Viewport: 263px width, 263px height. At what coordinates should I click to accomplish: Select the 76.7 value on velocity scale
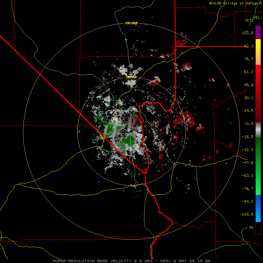[249, 59]
